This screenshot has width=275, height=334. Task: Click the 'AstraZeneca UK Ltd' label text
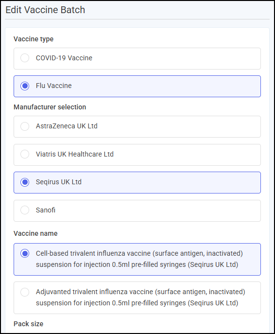pyautogui.click(x=67, y=126)
